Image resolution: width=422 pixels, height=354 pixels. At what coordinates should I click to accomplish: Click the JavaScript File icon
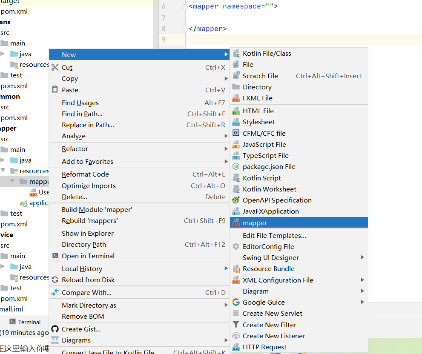click(x=236, y=145)
